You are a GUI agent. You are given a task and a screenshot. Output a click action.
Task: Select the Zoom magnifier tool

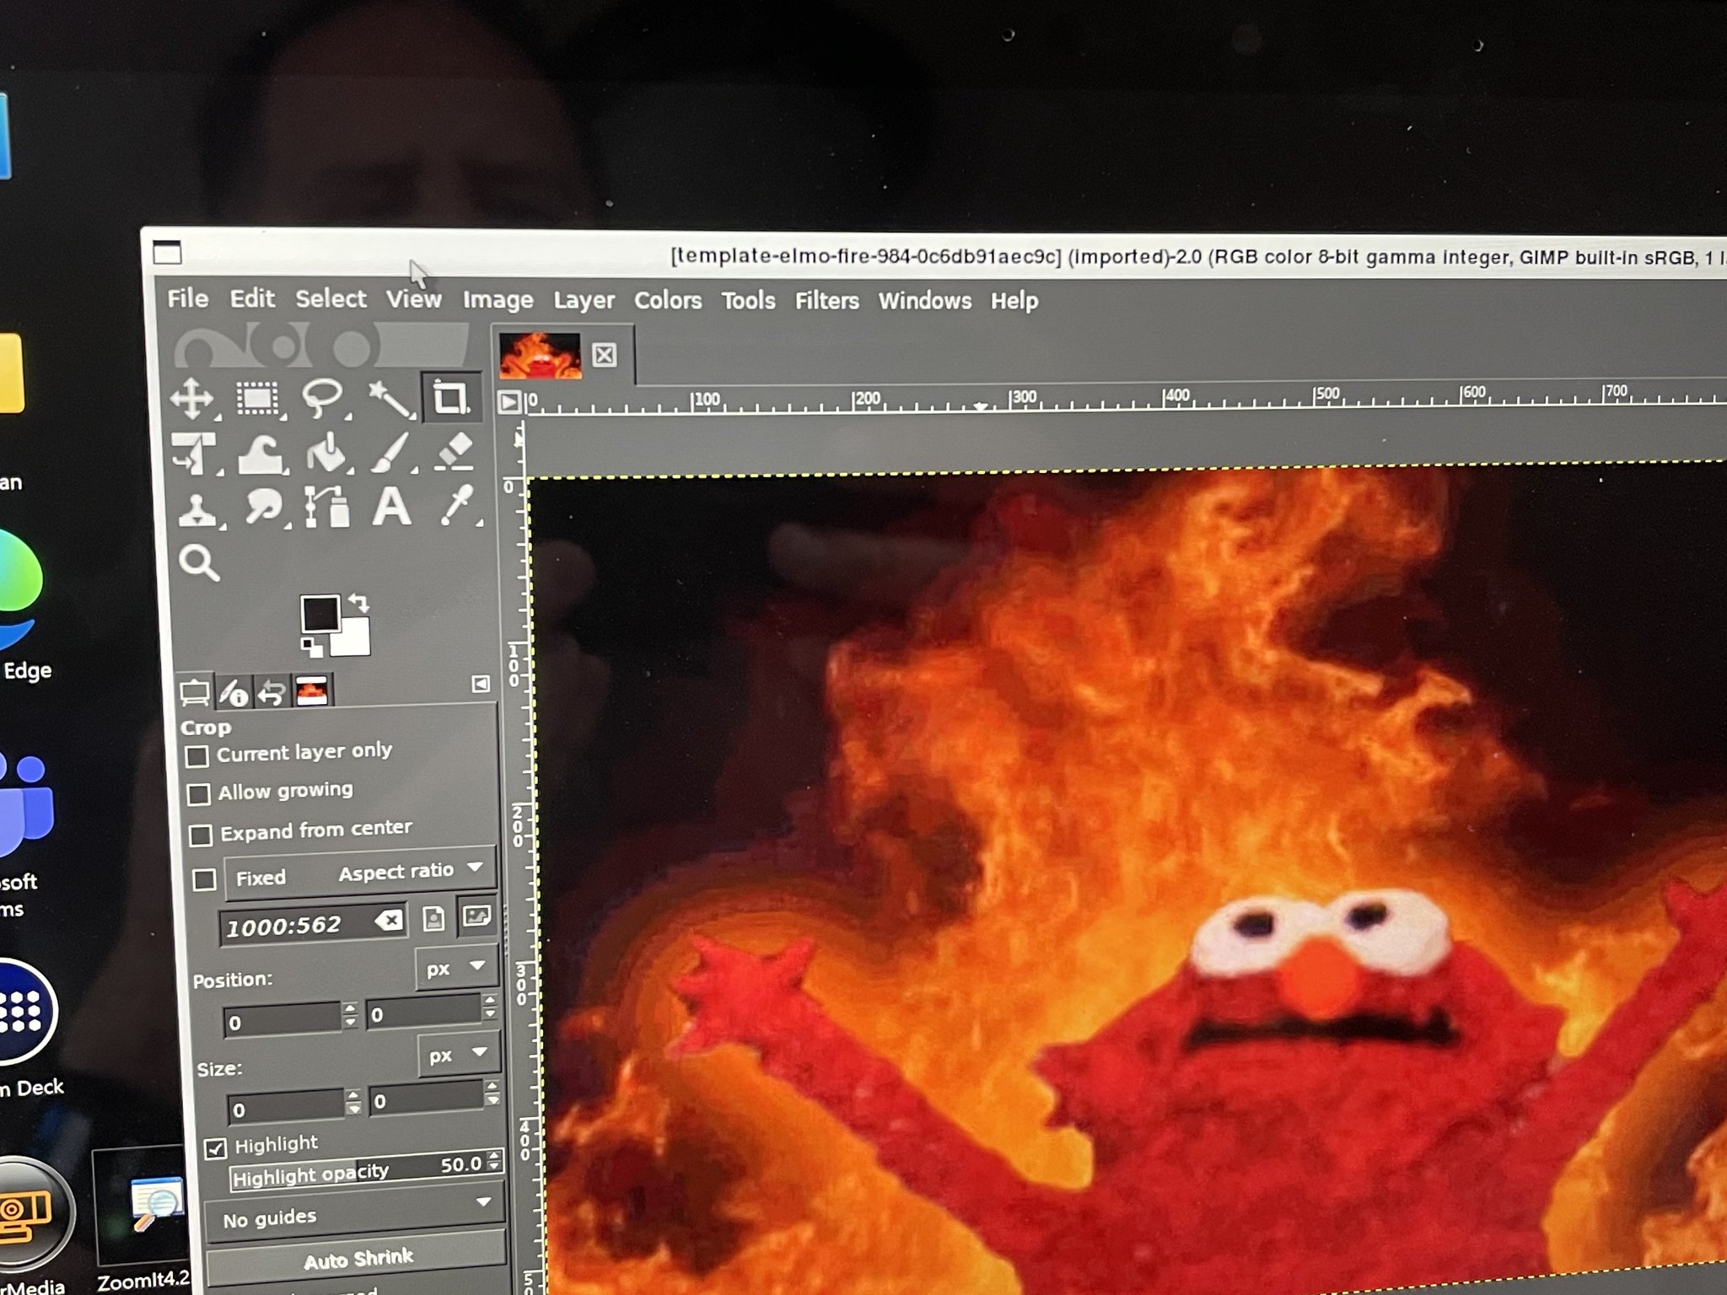pos(199,562)
